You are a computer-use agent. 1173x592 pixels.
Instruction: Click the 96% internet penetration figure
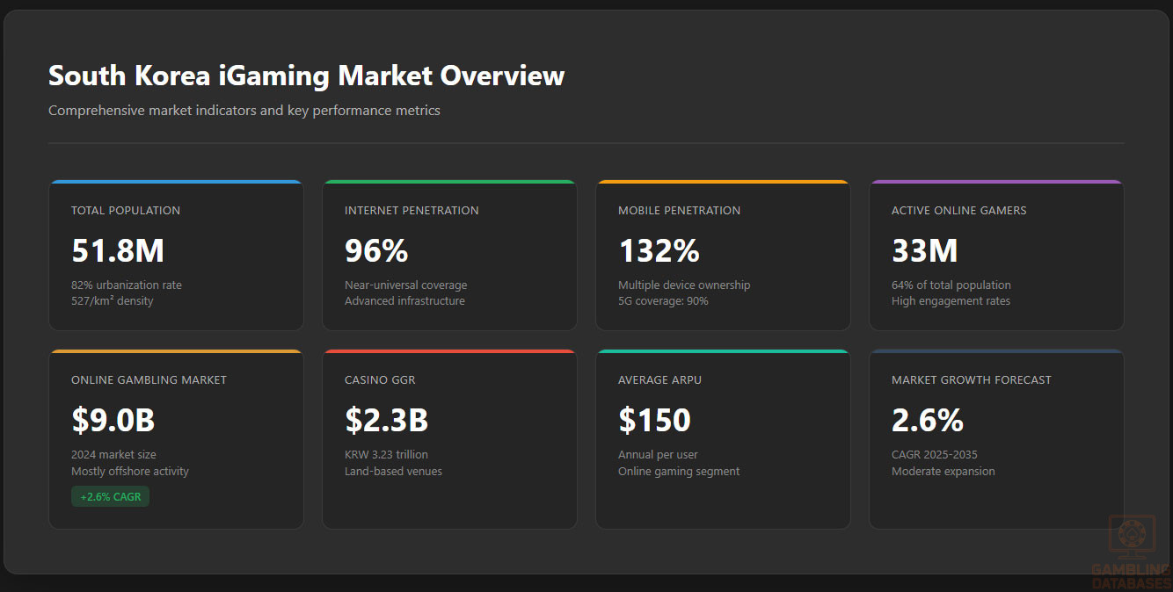click(376, 251)
